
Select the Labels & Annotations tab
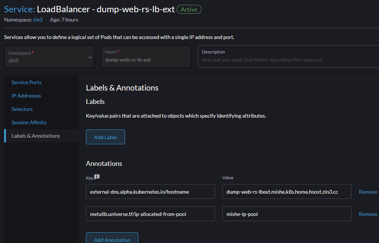[36, 136]
